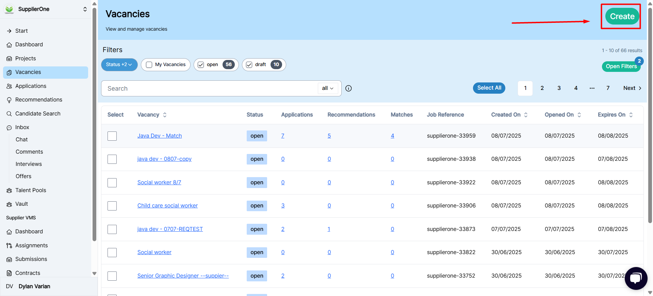
Task: Click the home icon beside the top Dashboard item
Action: click(x=9, y=45)
